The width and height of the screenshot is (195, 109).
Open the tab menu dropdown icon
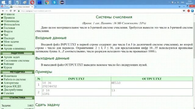(179, 7)
